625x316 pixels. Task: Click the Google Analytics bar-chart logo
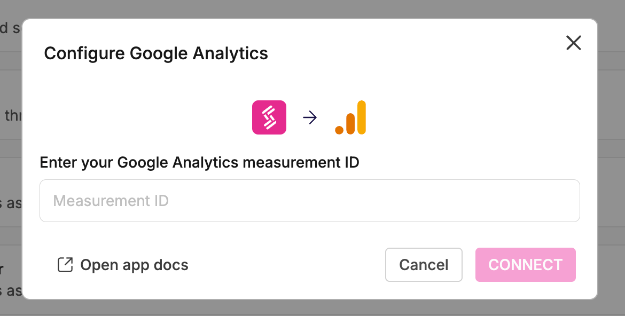coord(350,117)
